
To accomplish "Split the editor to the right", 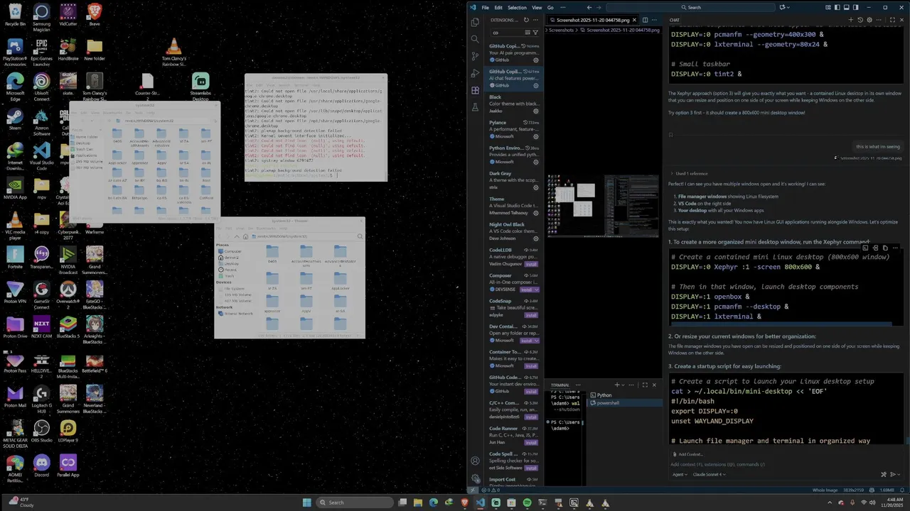I will [x=645, y=20].
